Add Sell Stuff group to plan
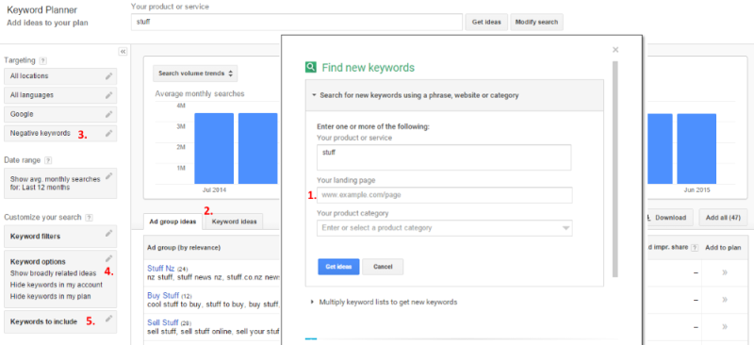Screen dimensions: 754x345 click(725, 327)
